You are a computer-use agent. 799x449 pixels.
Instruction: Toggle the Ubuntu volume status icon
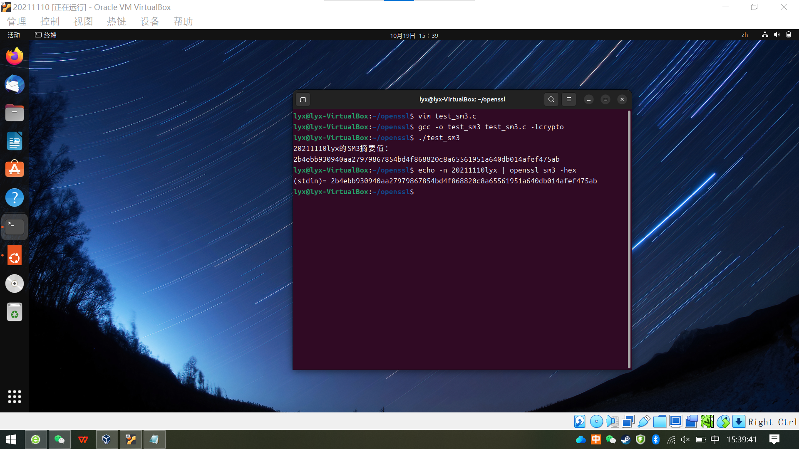tap(777, 35)
